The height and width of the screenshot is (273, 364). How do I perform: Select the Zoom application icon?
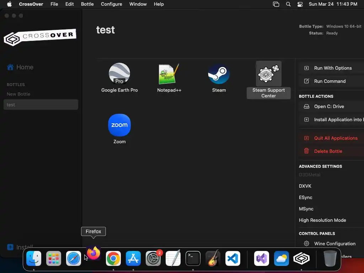119,125
